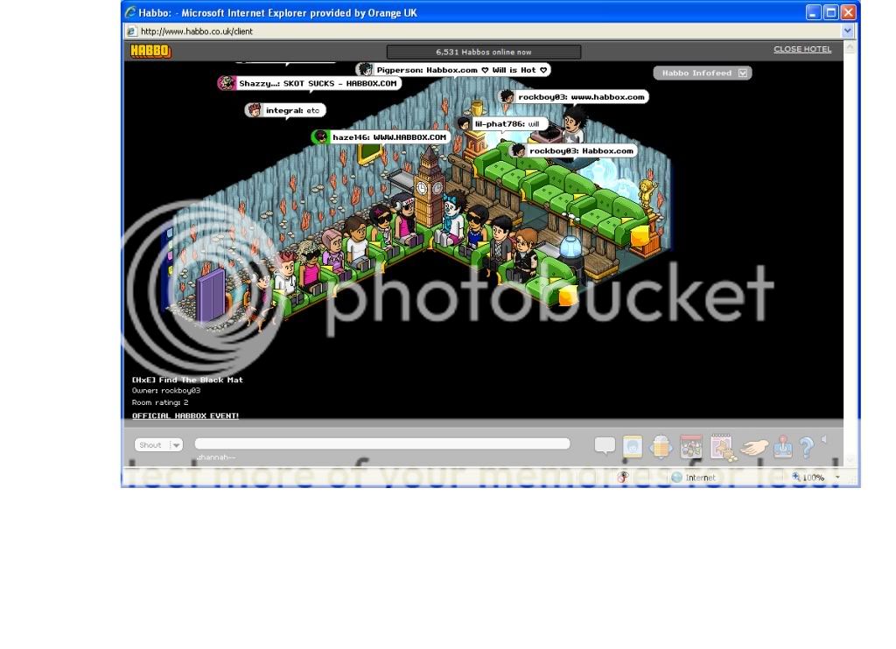This screenshot has width=896, height=649.
Task: Click into the chat message input field
Action: [x=381, y=444]
